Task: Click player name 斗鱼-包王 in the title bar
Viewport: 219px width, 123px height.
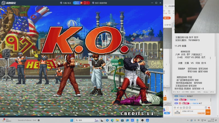Action: pyautogui.click(x=67, y=3)
